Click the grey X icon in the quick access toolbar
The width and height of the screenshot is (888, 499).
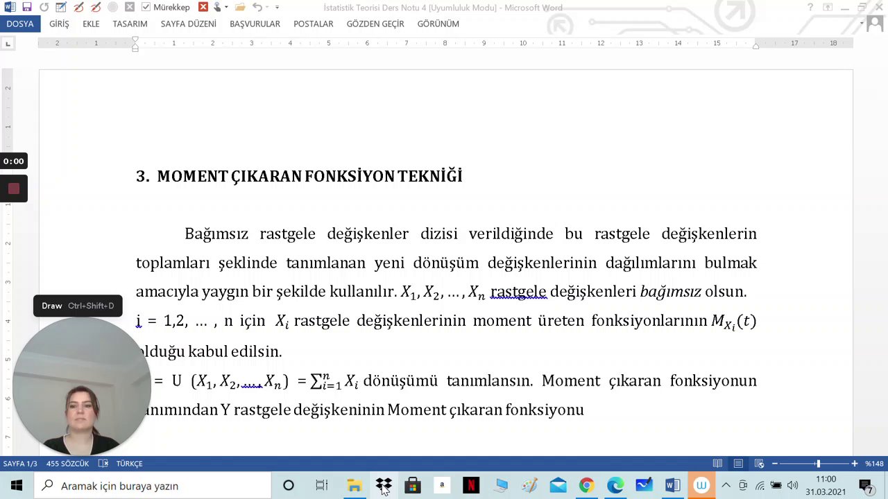pos(129,7)
